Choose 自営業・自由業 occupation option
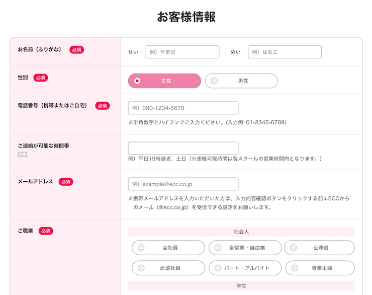This screenshot has height=295, width=372. pos(245,248)
